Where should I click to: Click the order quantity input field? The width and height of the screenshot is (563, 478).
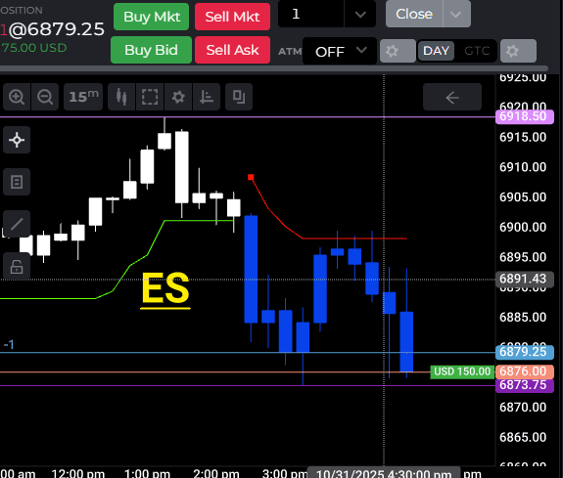point(311,15)
